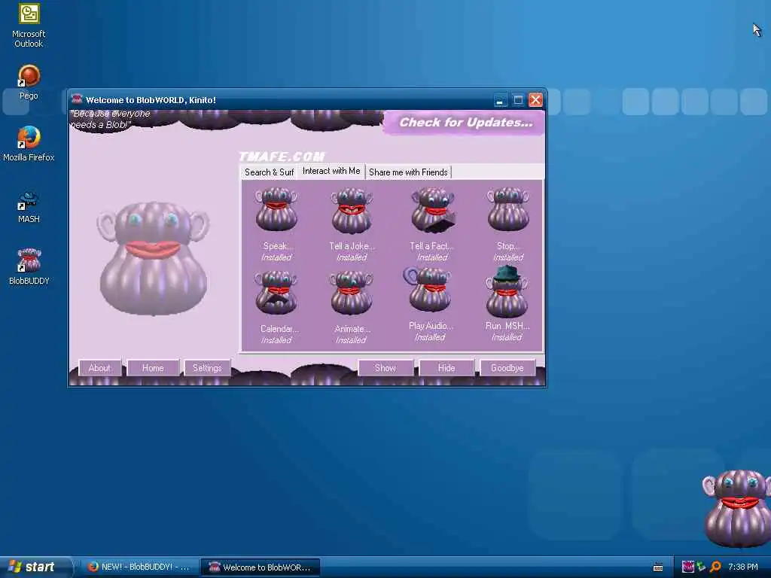
Task: Click the green network tray icon
Action: [701, 567]
